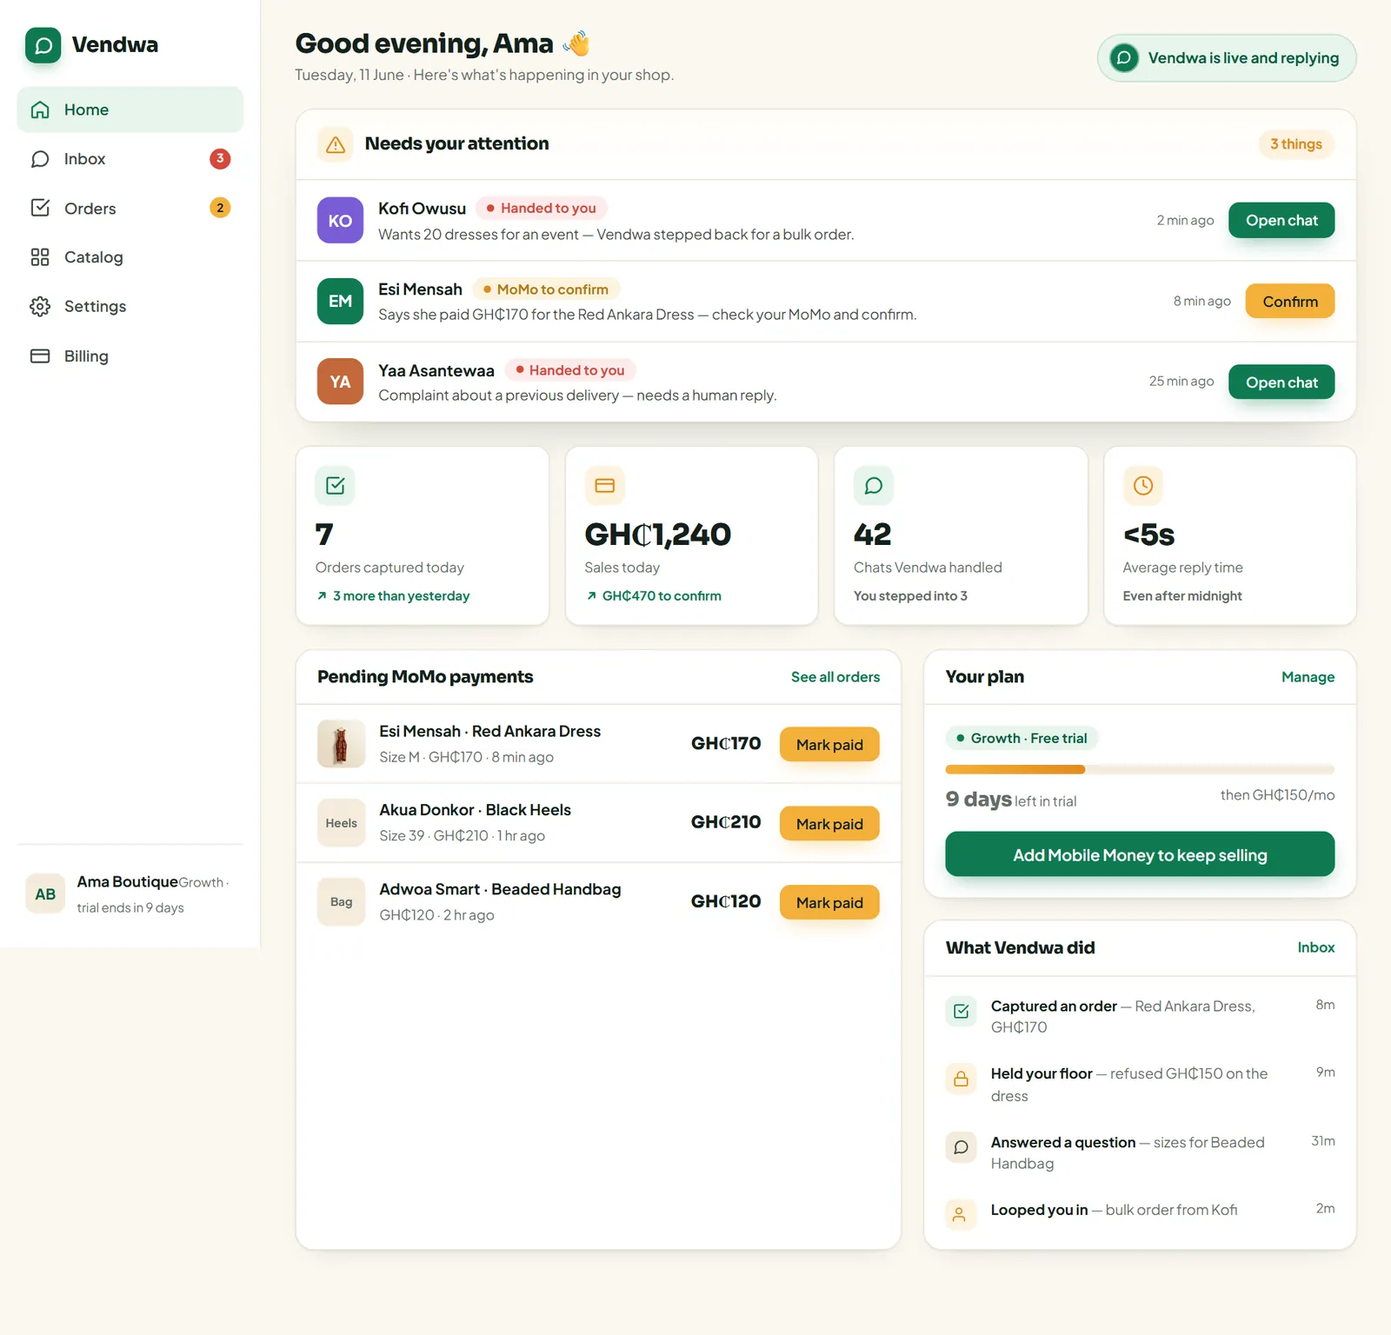This screenshot has width=1391, height=1335.
Task: Click the chats handled bubble stat icon
Action: pyautogui.click(x=874, y=485)
